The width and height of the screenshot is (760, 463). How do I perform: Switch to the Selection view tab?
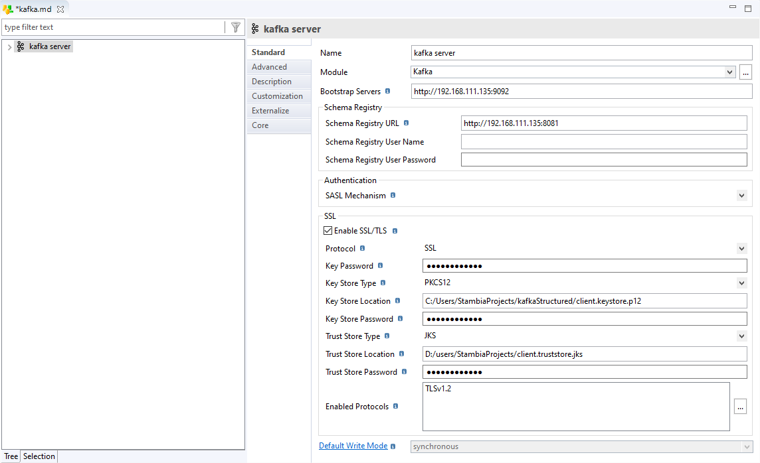(39, 456)
